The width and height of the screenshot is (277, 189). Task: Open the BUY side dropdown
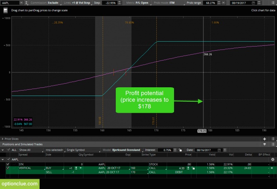point(55,168)
